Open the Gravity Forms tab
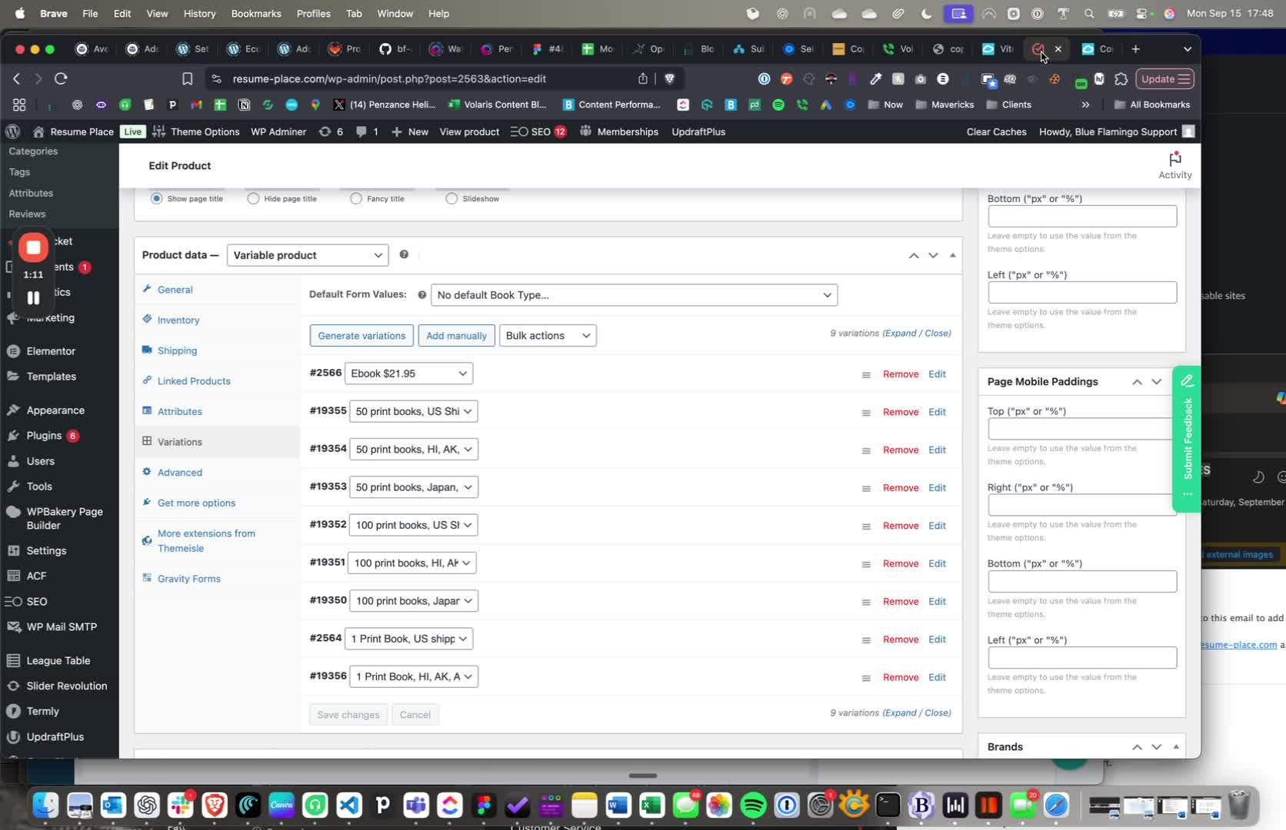This screenshot has height=830, width=1286. pyautogui.click(x=188, y=579)
